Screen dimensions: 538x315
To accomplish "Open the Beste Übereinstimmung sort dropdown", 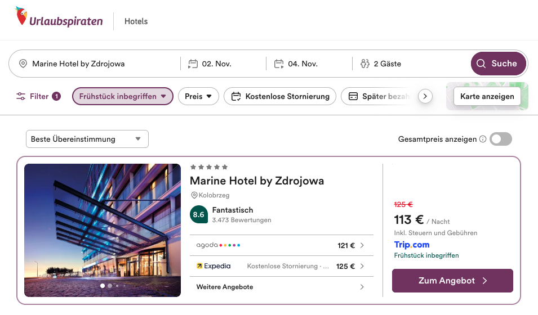I will click(87, 139).
